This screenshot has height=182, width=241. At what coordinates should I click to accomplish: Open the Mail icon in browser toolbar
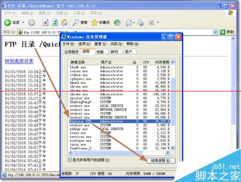pos(129,23)
